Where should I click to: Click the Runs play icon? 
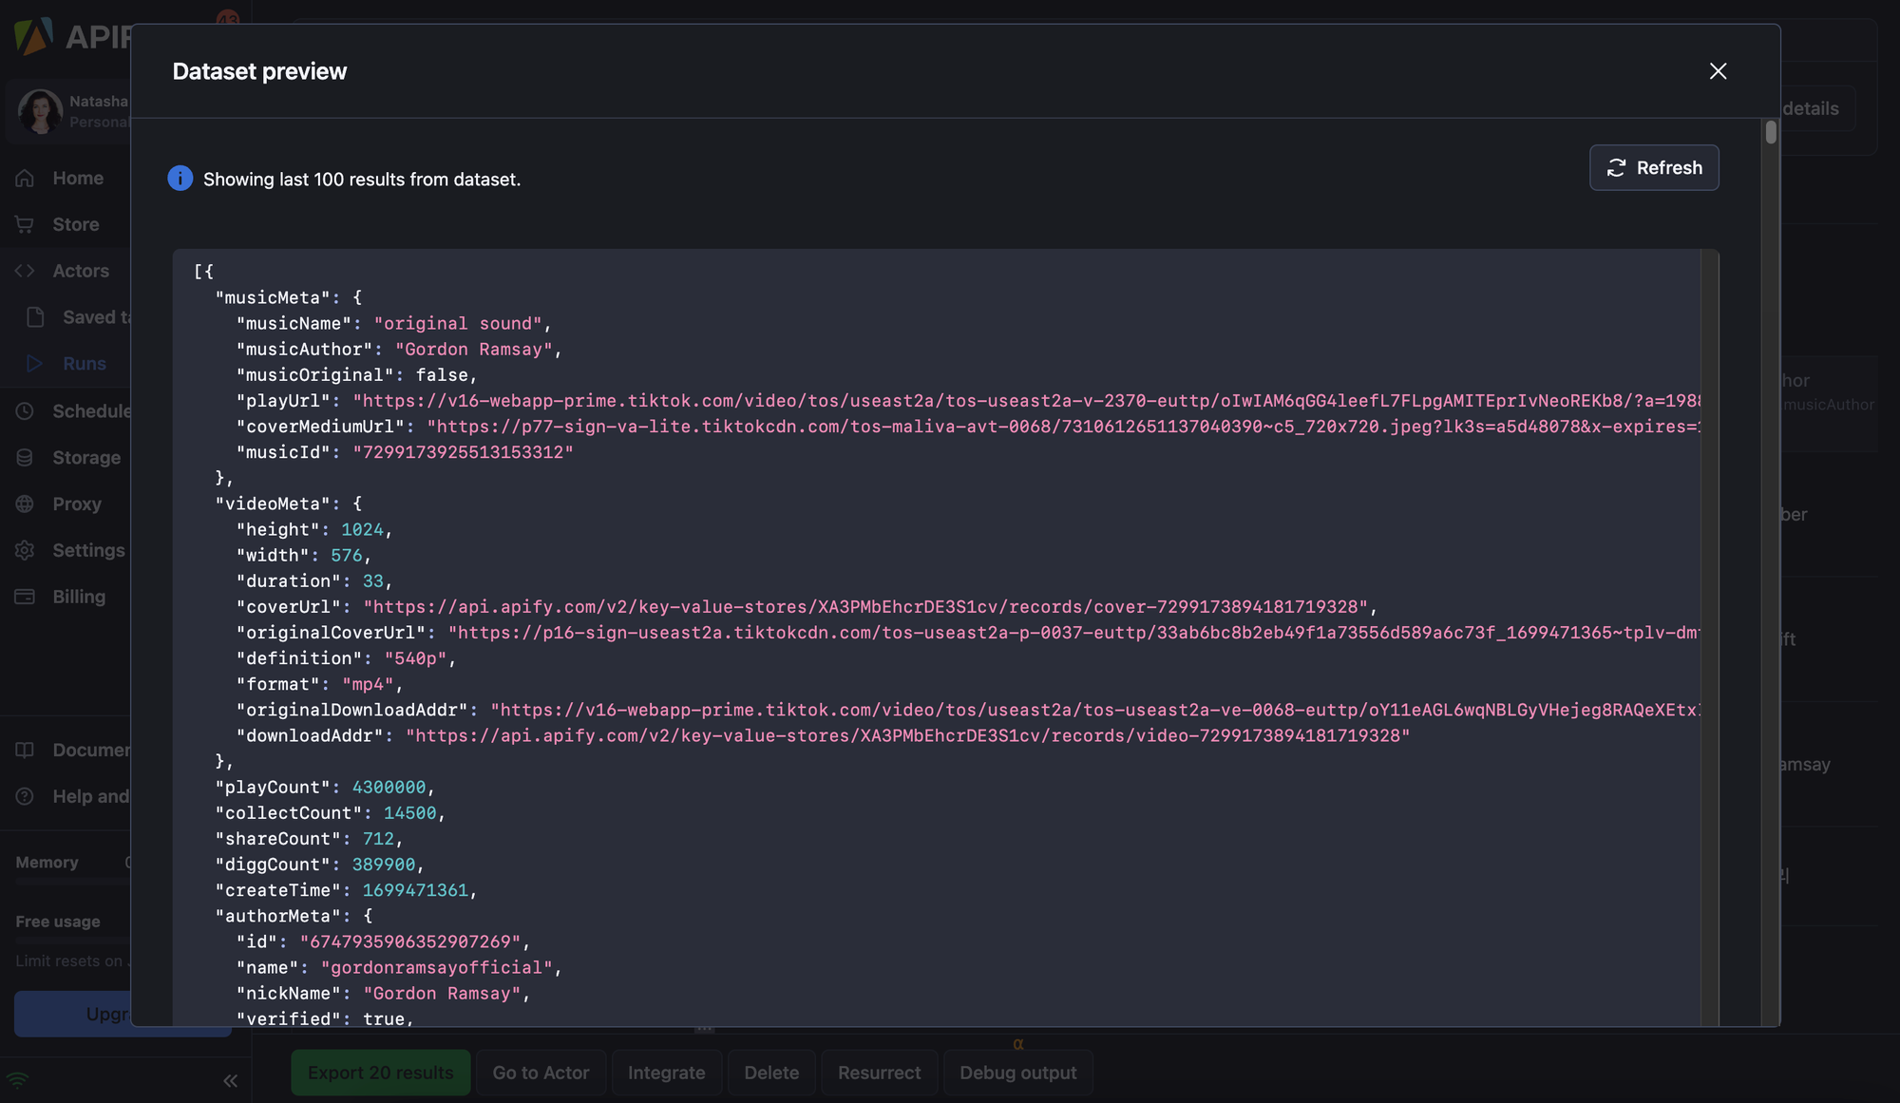[35, 364]
